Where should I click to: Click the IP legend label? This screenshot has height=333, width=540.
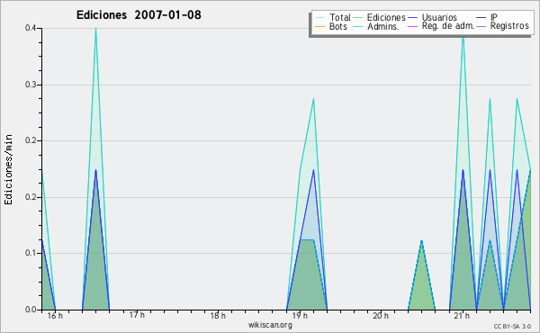[494, 17]
